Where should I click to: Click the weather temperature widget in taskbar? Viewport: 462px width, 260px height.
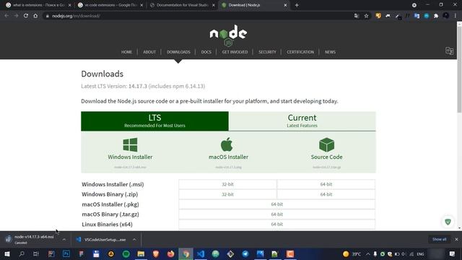352,253
